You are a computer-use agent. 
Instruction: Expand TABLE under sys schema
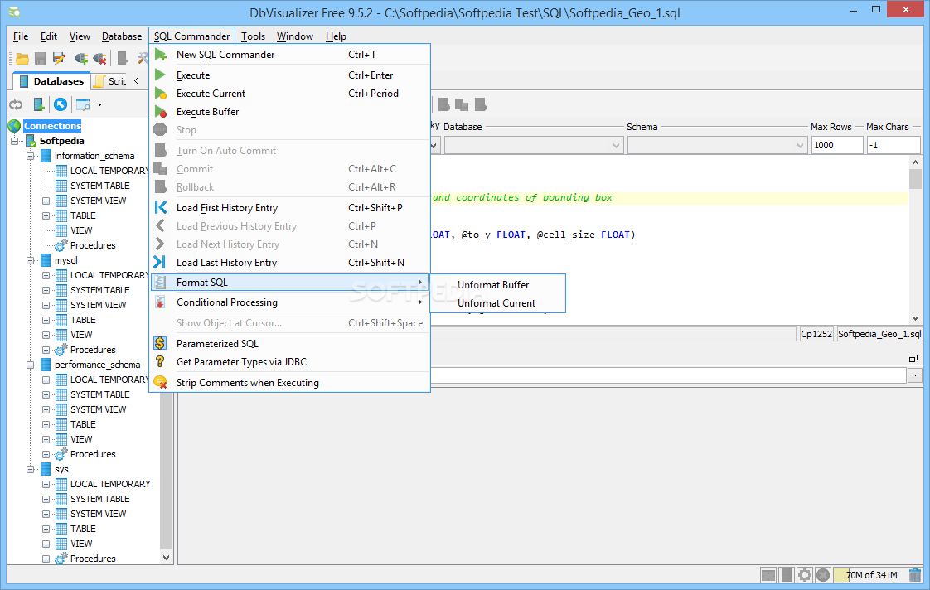[x=46, y=529]
